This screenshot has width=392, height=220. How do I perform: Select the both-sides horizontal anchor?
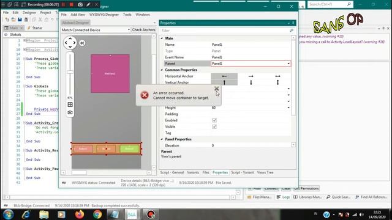pos(277,76)
